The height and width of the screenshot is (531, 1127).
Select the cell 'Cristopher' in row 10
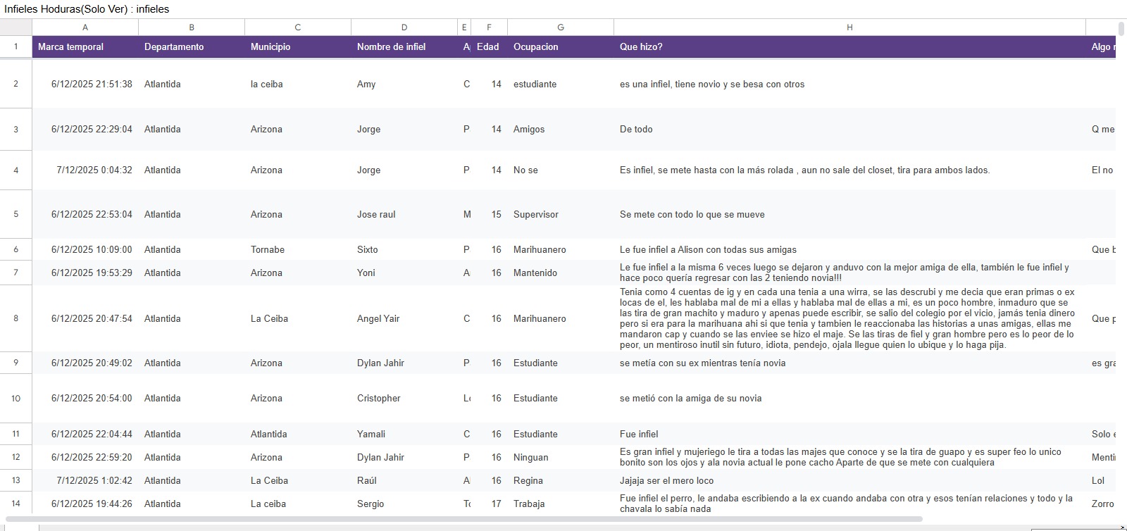(x=404, y=398)
